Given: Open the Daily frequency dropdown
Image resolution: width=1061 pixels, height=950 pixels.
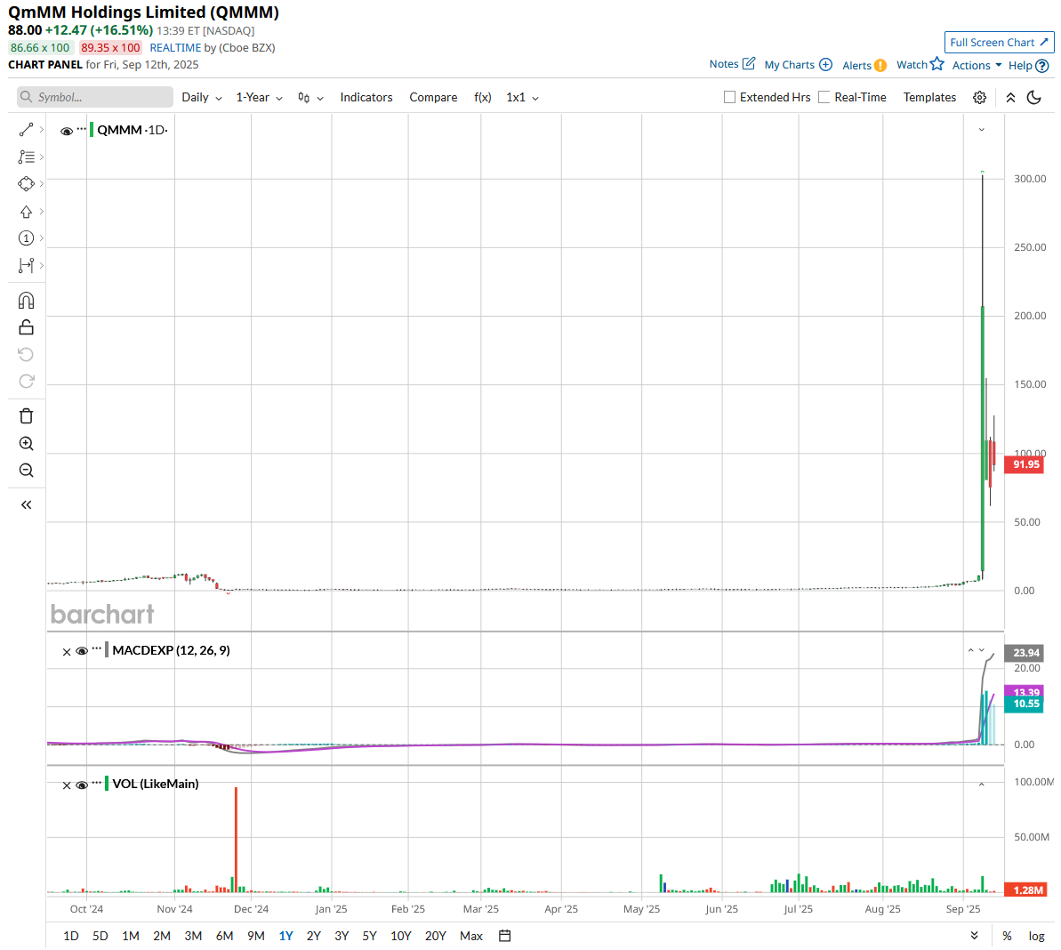Looking at the screenshot, I should [x=202, y=98].
